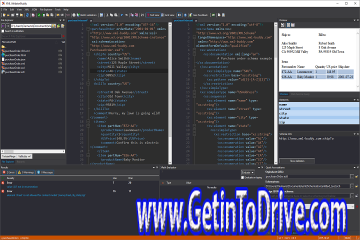Click the refresh icon in Preview panel
Screen dimensions: 360x240
[282, 25]
